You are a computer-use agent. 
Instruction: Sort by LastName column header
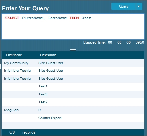(x=48, y=55)
